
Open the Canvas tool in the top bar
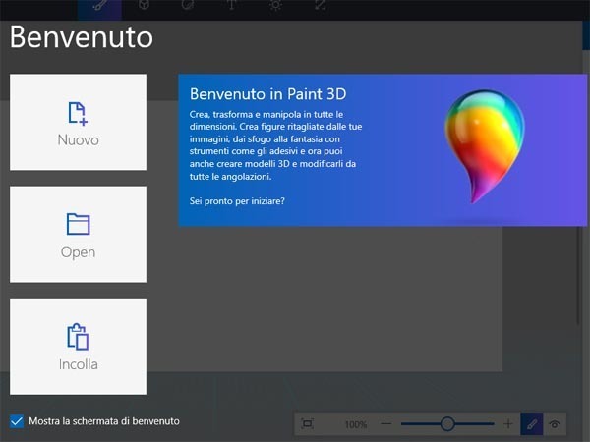[x=320, y=5]
